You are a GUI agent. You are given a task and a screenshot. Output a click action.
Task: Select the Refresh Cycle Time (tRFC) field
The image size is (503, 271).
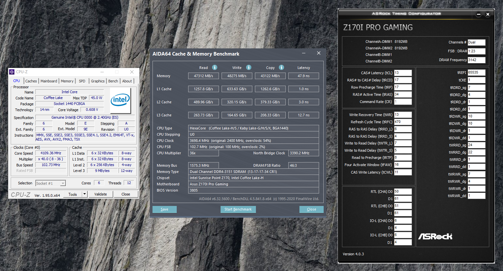pos(403,122)
